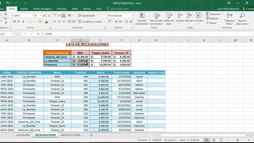The height and width of the screenshot is (143, 254).
Task: Open the Diseño de página tab
Action: point(42,9)
